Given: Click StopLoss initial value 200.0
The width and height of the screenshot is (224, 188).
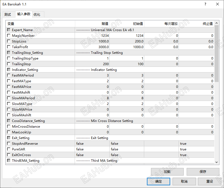Looking at the screenshot, I should [x=127, y=41].
